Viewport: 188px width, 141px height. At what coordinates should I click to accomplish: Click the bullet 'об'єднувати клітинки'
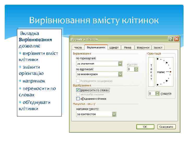[x=35, y=105]
